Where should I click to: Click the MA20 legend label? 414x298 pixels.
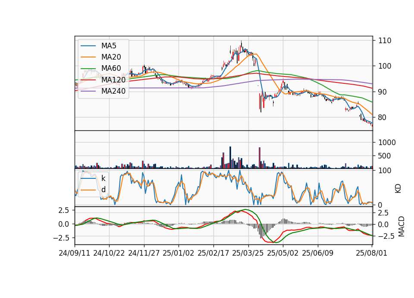pos(111,57)
